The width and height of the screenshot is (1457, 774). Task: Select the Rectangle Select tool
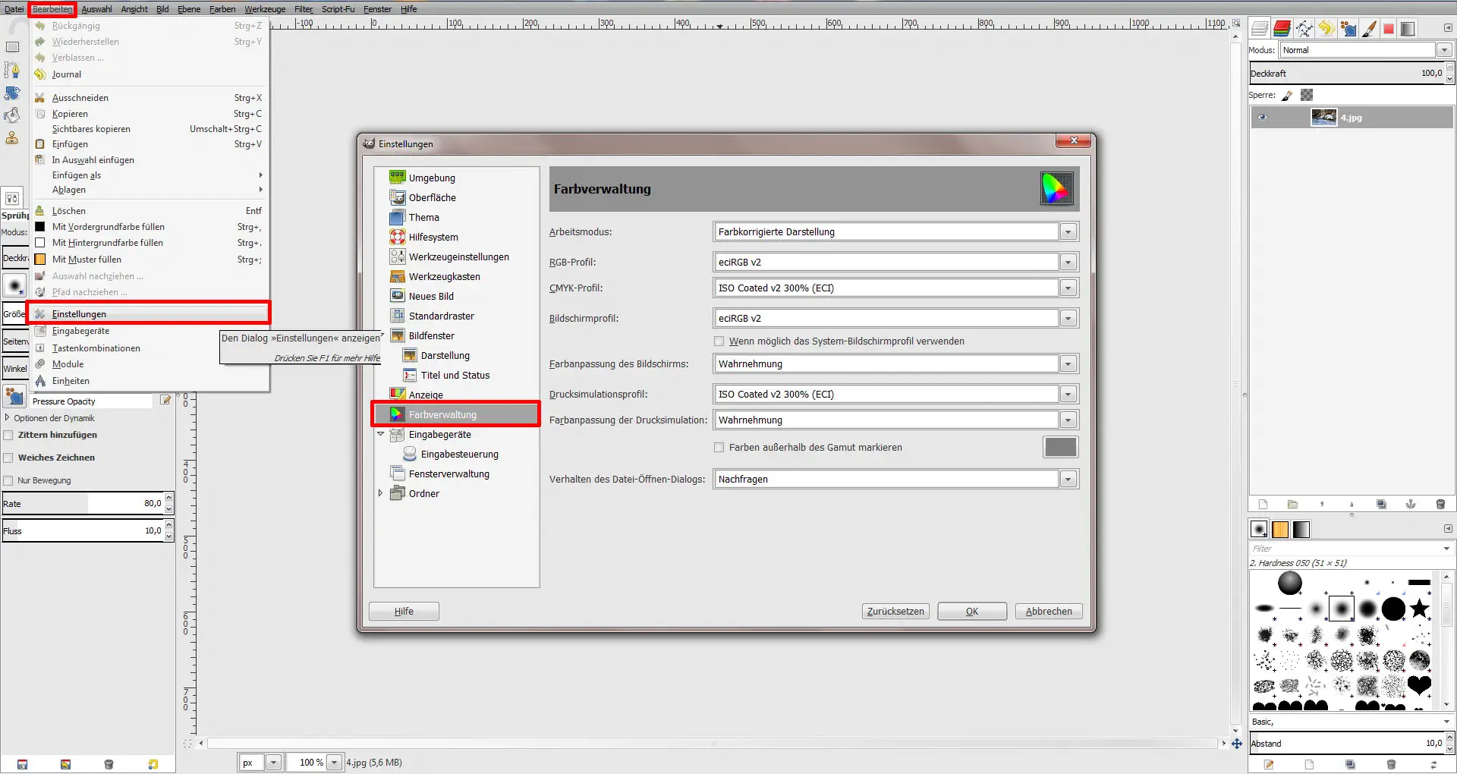pos(12,46)
